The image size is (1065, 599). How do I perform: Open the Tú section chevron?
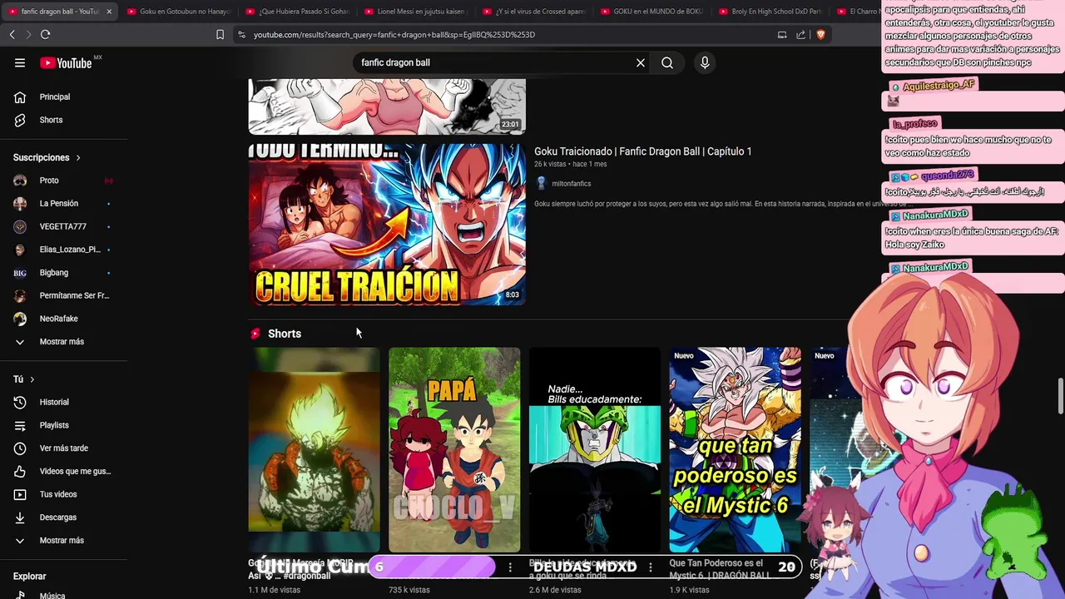pos(32,379)
